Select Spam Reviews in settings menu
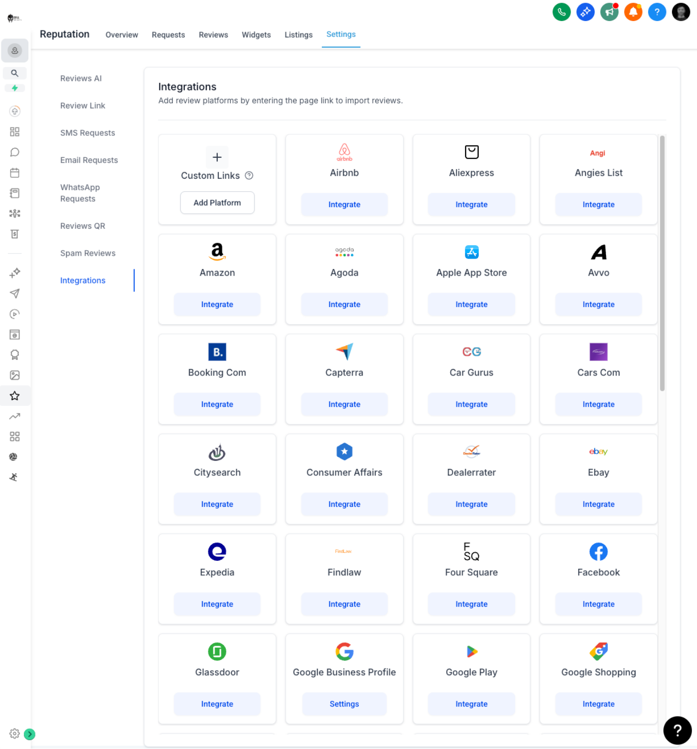This screenshot has width=697, height=749. pyautogui.click(x=88, y=253)
